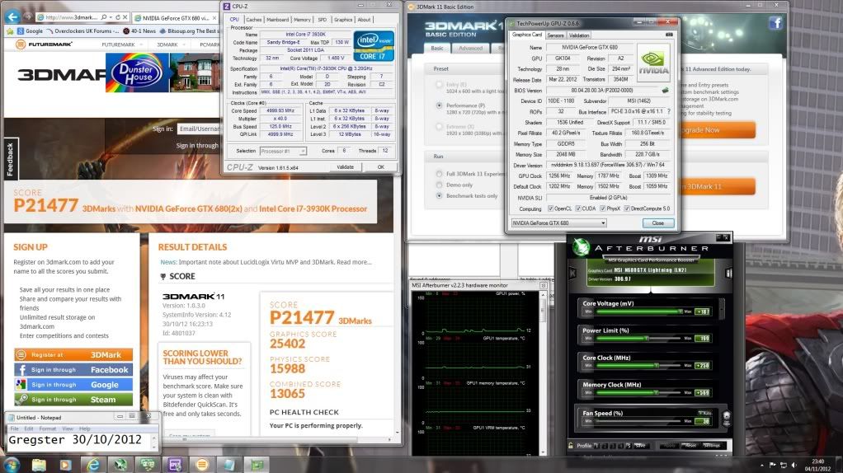Switch to 3DMark orange taskbar icon

(x=202, y=465)
